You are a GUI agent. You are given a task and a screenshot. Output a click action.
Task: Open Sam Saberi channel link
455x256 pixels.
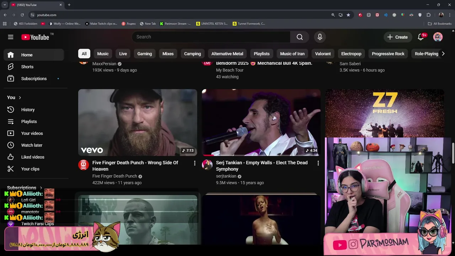point(350,64)
